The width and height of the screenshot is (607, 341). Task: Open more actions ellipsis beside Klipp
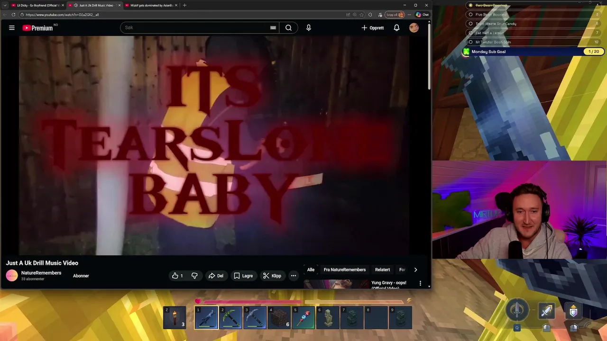pyautogui.click(x=294, y=276)
